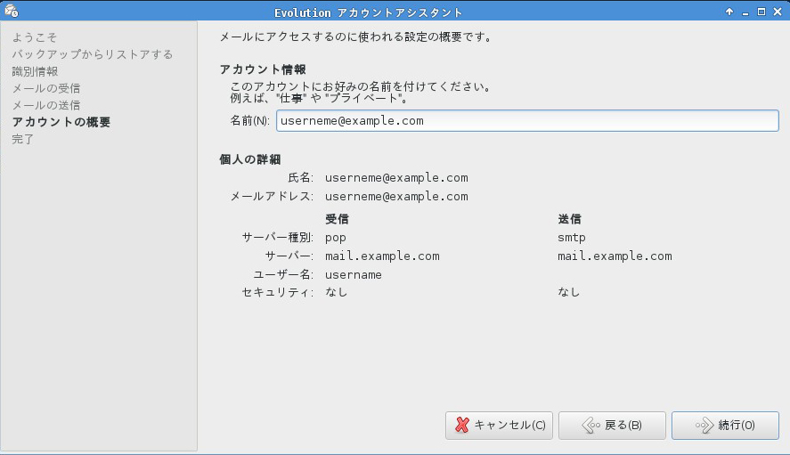Open the 識別情報 step in sidebar
This screenshot has height=455, width=790.
(35, 71)
